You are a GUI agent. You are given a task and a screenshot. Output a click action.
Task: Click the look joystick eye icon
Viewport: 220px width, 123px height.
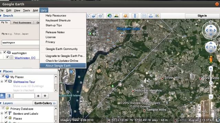(211, 30)
